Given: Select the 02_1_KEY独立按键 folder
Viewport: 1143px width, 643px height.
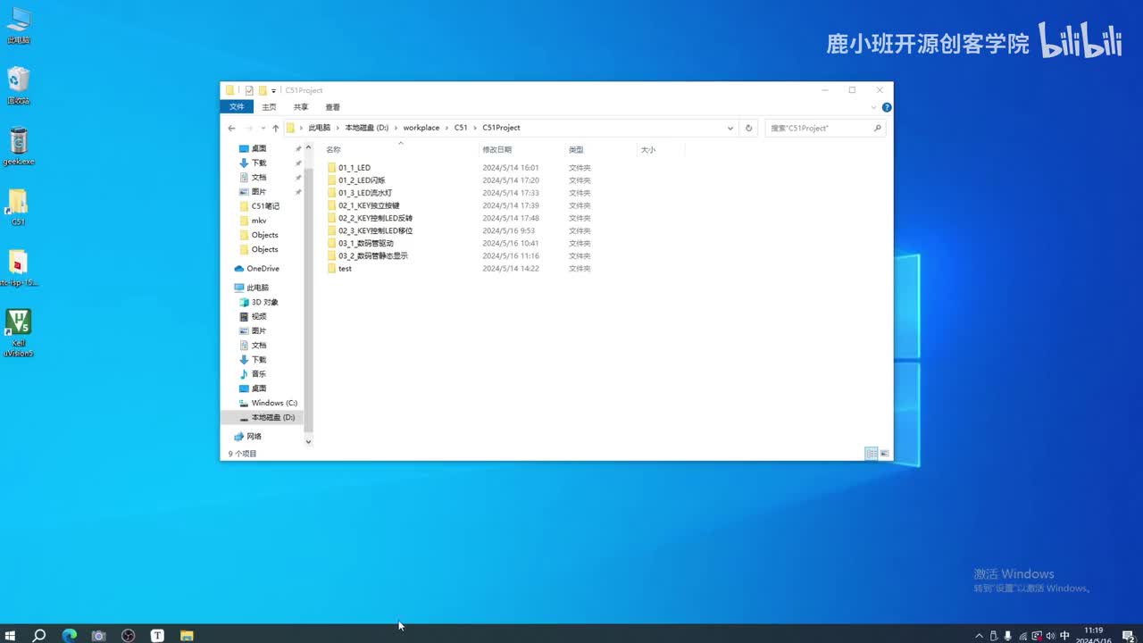Looking at the screenshot, I should 368,205.
